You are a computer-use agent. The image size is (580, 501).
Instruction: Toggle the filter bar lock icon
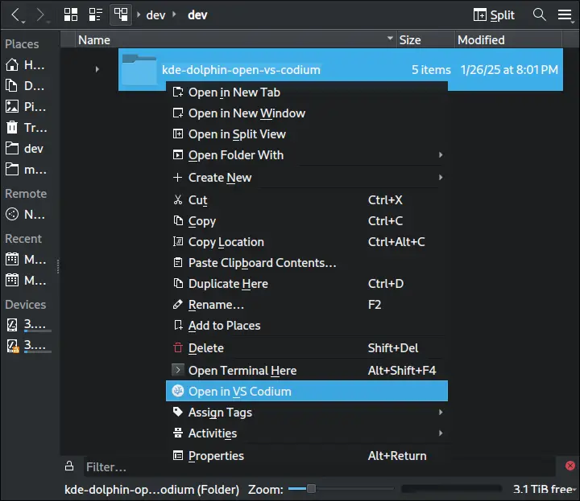point(69,466)
